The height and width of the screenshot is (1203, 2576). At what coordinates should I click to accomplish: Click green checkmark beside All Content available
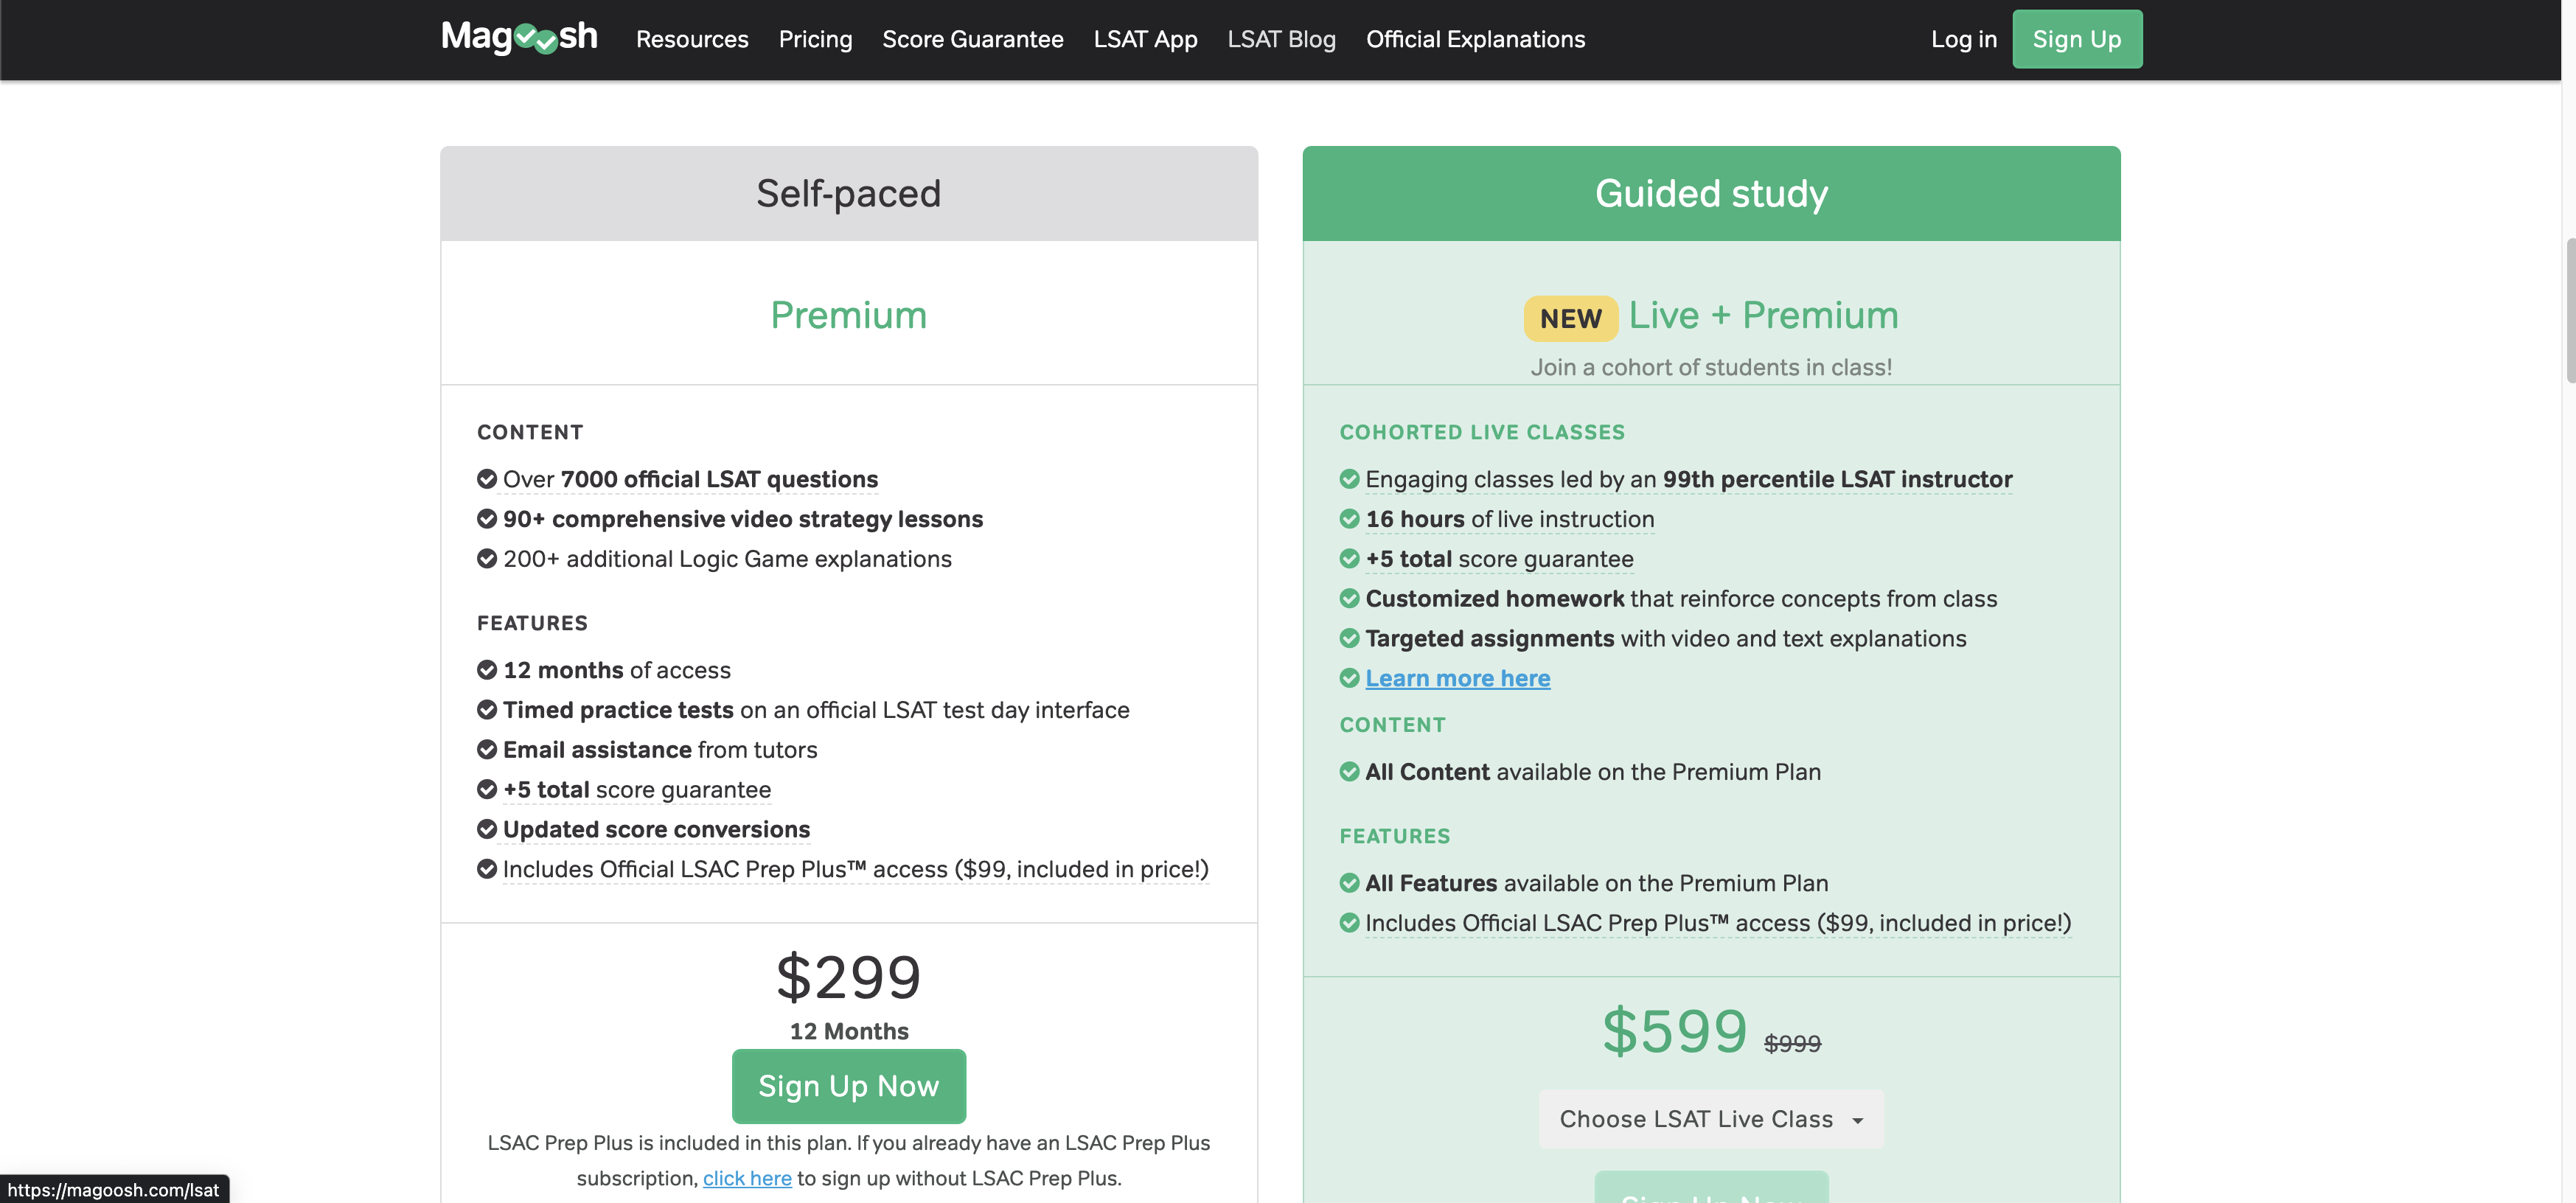pos(1349,772)
